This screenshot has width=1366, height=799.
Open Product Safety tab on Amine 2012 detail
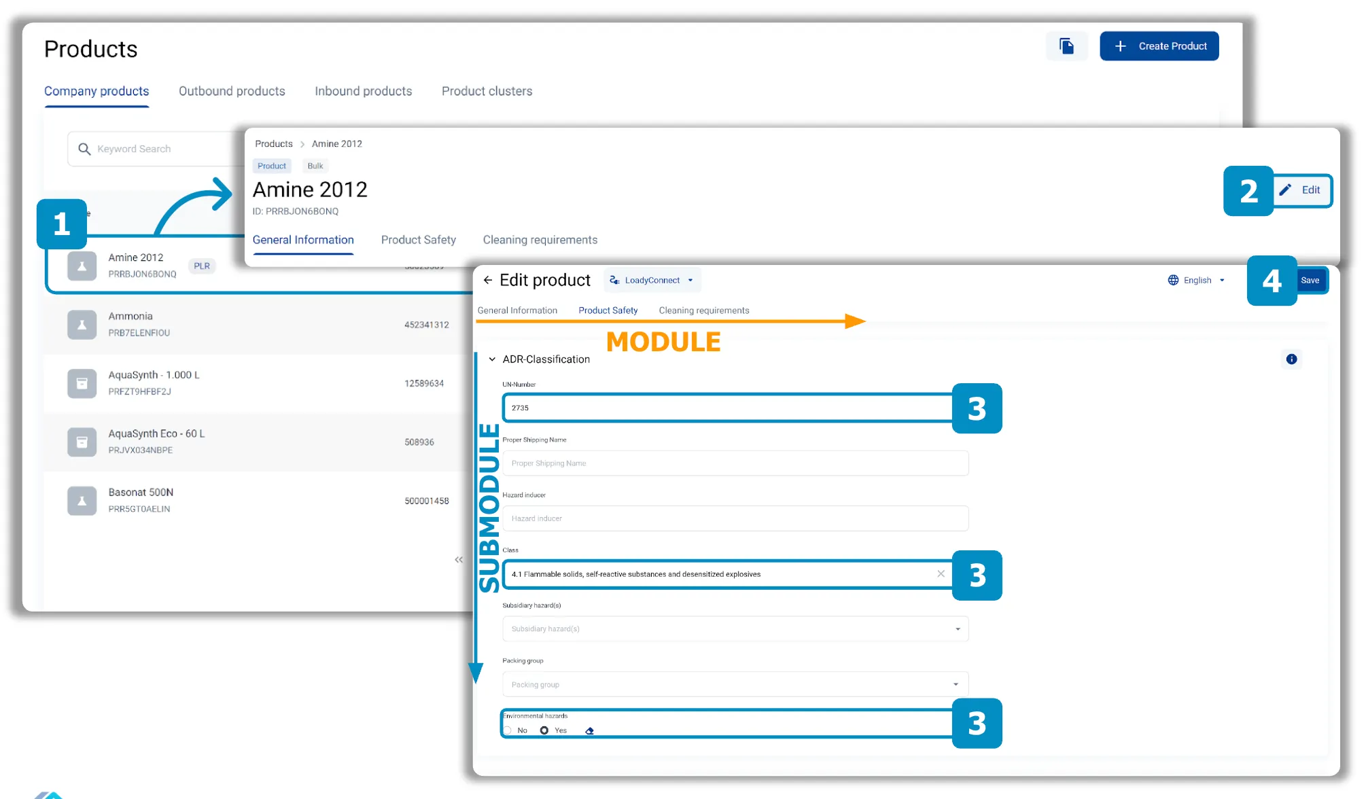point(419,240)
